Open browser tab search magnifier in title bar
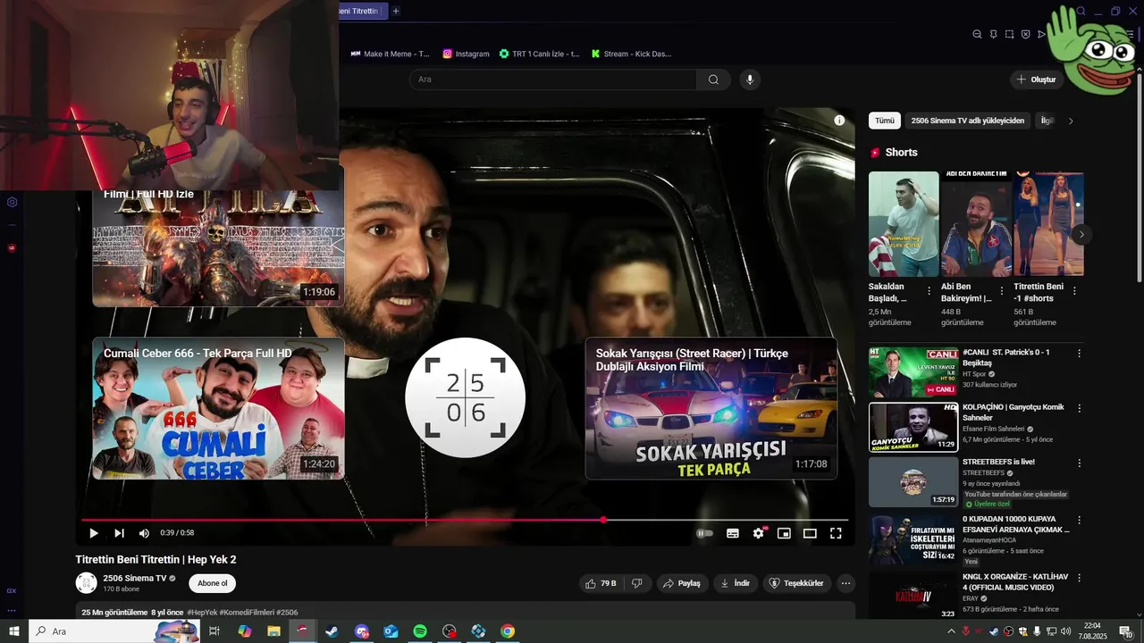Screen dimensions: 1144x643 click(x=1081, y=12)
